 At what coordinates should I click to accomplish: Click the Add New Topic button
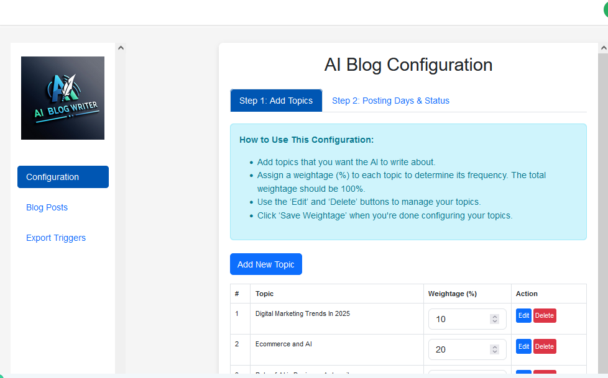pos(265,264)
